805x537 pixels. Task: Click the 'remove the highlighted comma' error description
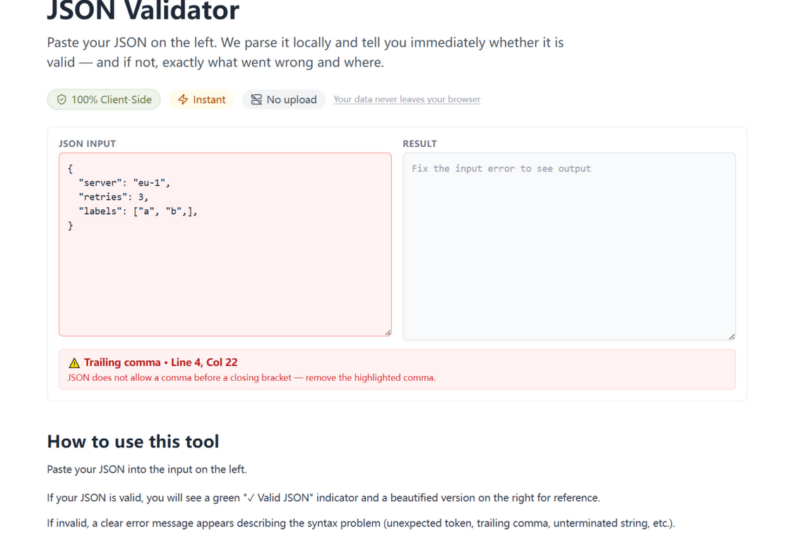(251, 378)
